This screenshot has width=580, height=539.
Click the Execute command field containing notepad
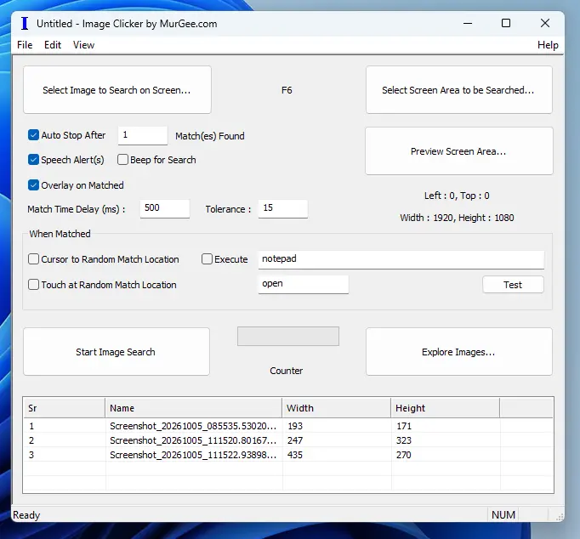click(x=401, y=259)
